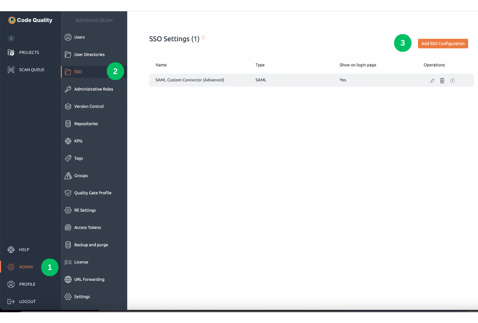This screenshot has width=478, height=323.
Task: Click the Scan Queue barcode icon
Action: 11,70
